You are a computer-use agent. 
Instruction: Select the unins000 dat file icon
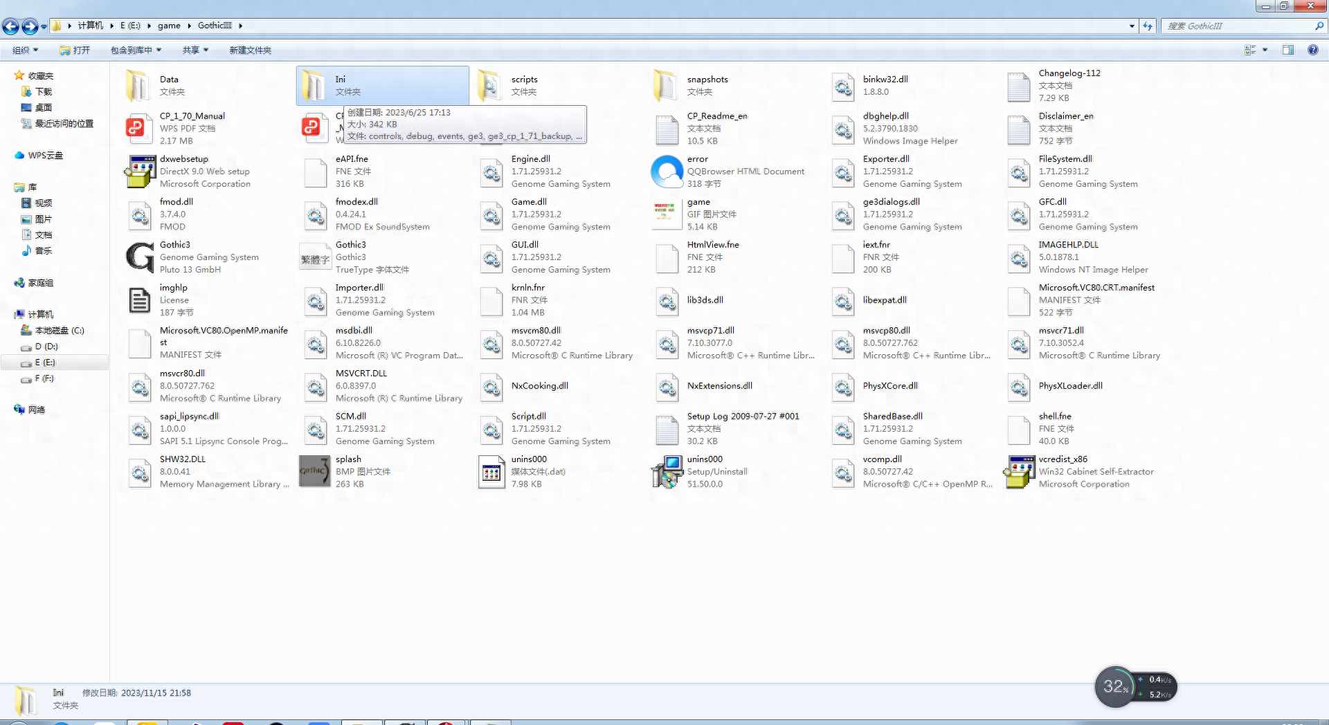[x=491, y=472]
